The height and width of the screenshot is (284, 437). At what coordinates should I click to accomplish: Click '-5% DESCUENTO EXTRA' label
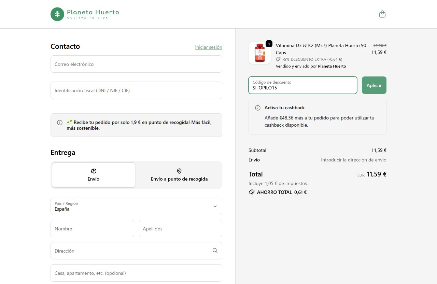pyautogui.click(x=312, y=59)
